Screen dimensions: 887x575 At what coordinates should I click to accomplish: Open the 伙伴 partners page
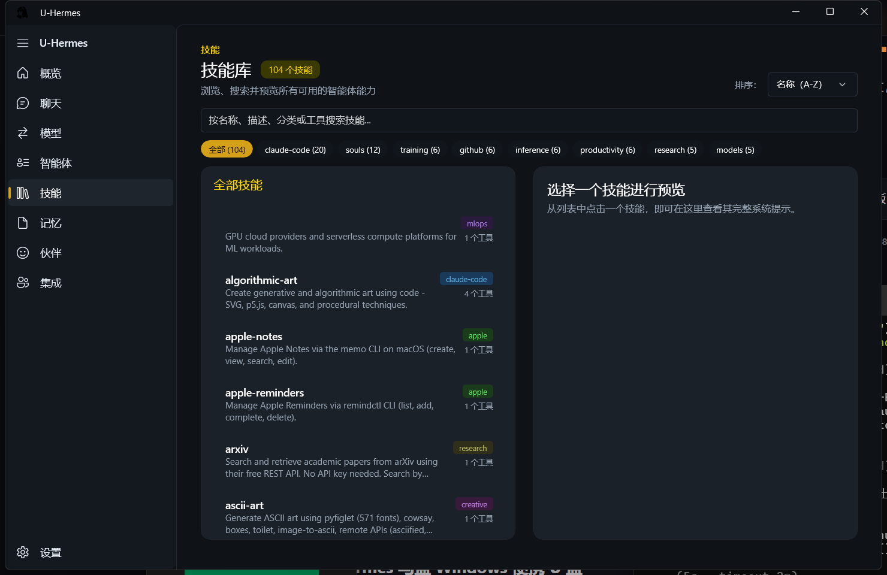(50, 253)
